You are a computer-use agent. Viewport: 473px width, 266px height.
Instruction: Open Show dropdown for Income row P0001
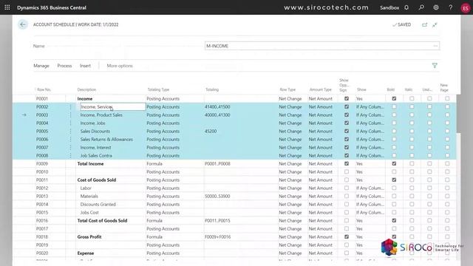point(370,98)
